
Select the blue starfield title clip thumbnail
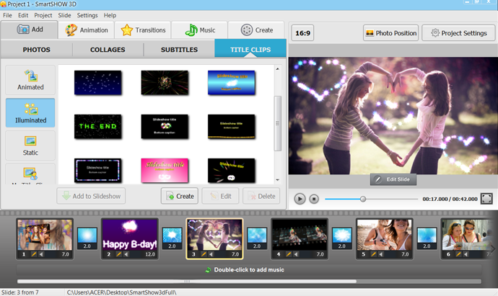98,83
